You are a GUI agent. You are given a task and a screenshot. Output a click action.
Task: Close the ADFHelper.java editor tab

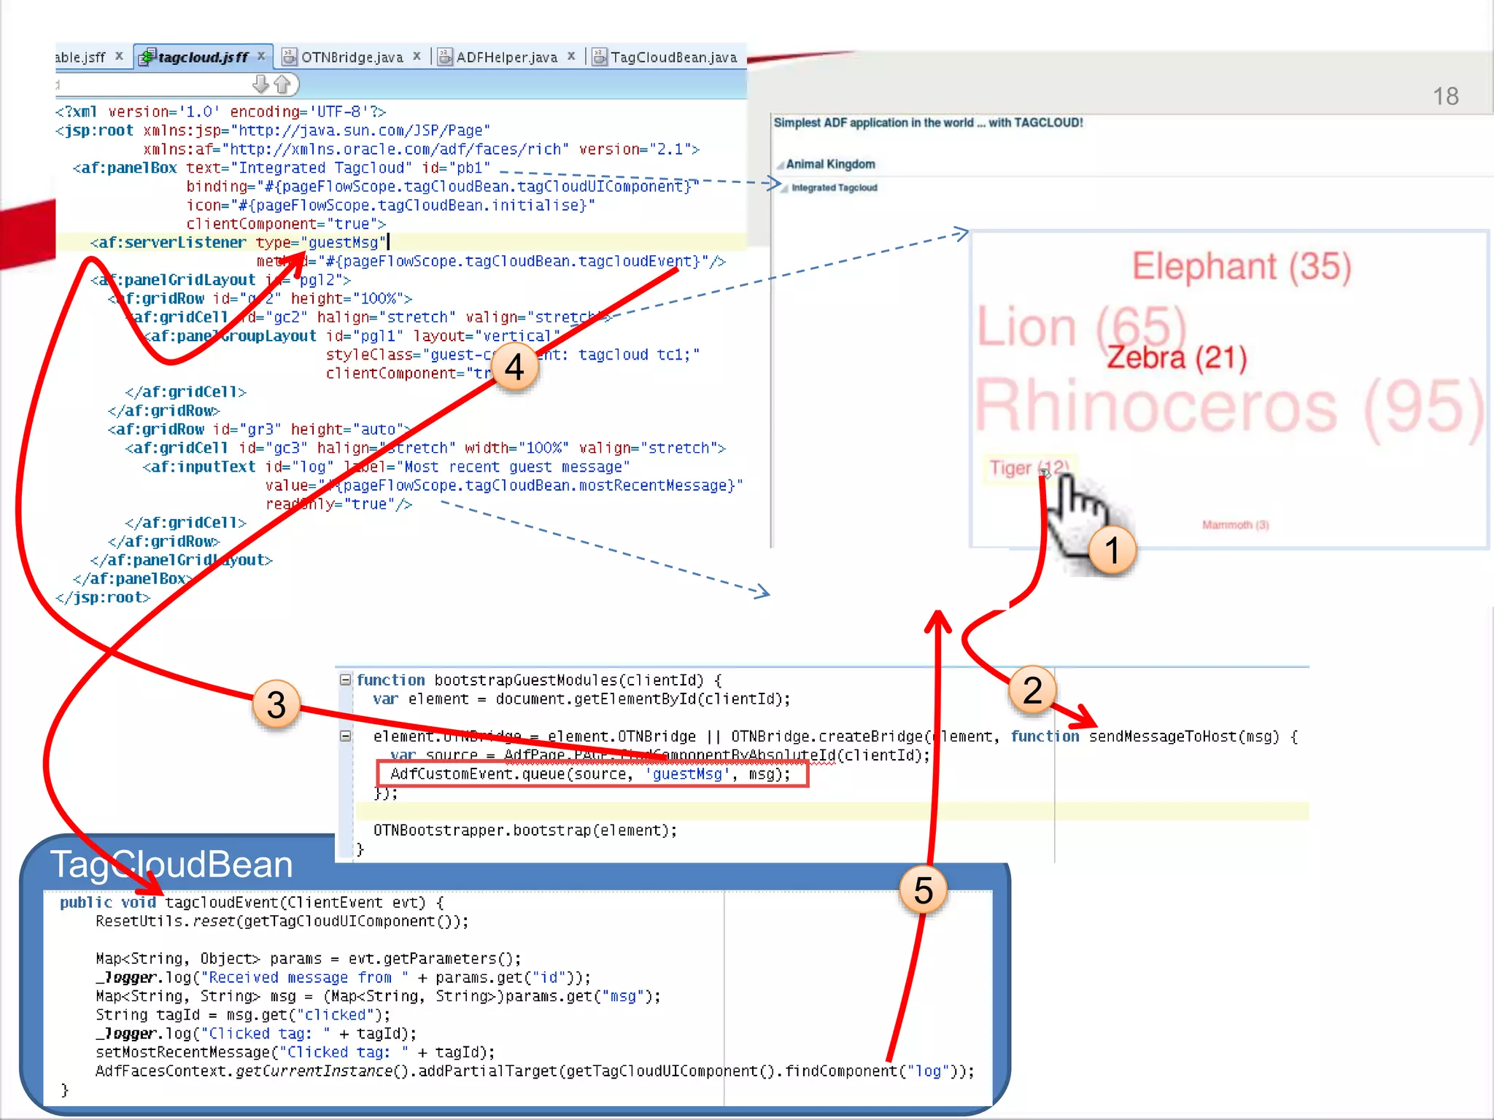tap(571, 56)
